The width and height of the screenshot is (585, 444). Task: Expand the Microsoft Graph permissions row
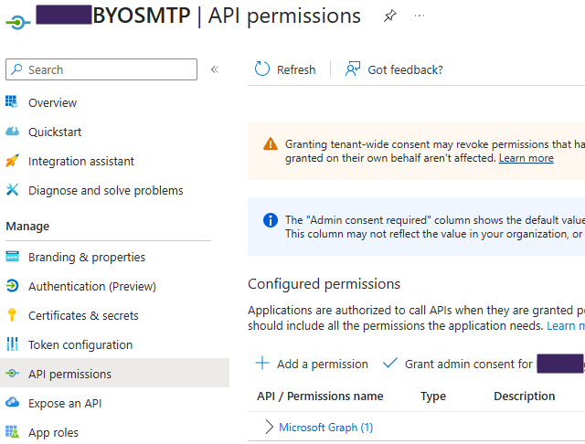[x=269, y=427]
